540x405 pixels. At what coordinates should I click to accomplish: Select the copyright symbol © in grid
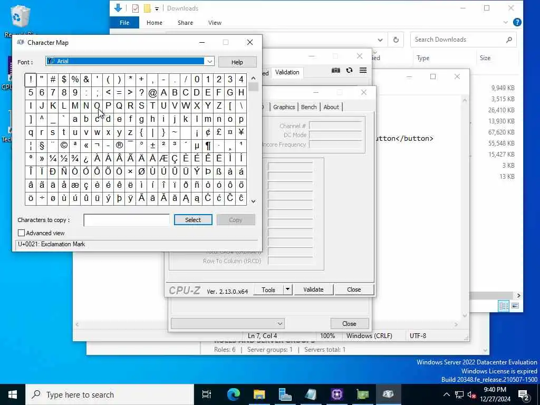64,146
